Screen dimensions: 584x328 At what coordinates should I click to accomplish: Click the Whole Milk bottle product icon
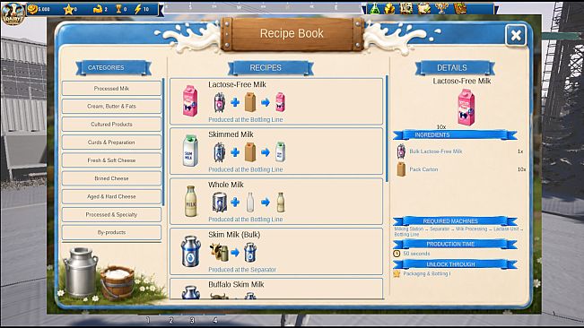click(x=190, y=201)
